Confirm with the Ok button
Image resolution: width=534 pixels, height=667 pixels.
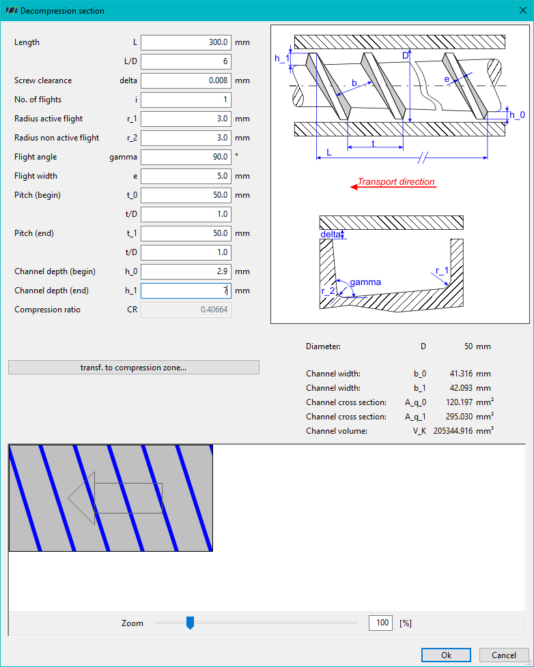coord(447,655)
